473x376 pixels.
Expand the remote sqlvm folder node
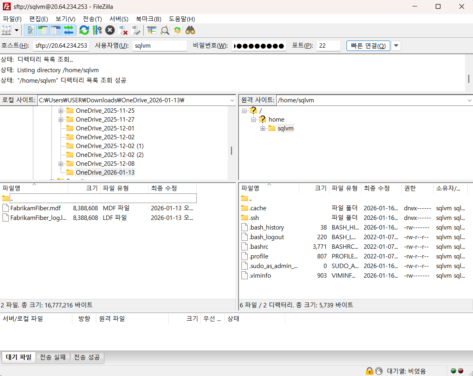[x=263, y=128]
